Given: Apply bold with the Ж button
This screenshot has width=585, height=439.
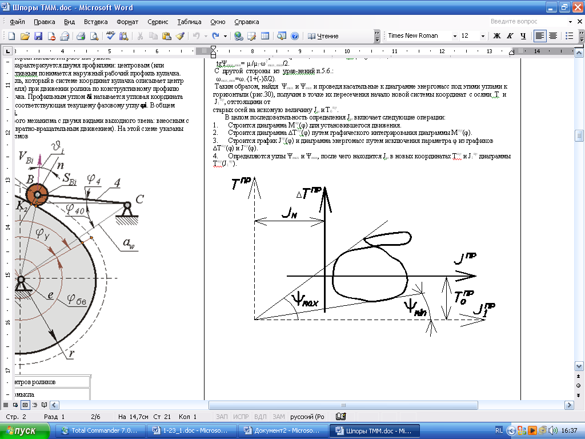Looking at the screenshot, I should pyautogui.click(x=496, y=36).
